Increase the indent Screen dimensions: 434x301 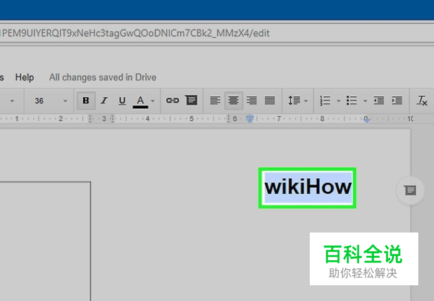(x=397, y=101)
